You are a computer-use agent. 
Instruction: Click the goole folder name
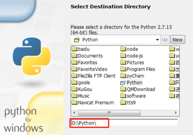84,82
